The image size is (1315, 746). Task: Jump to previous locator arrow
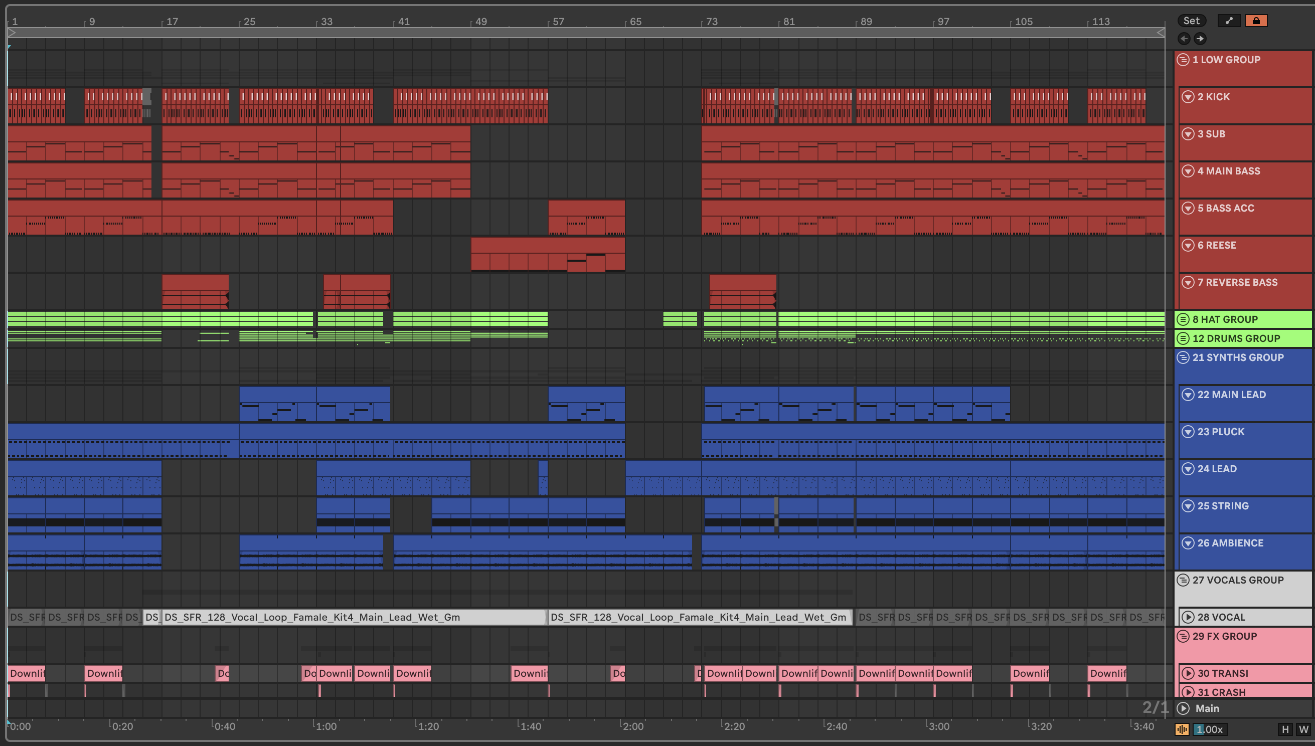point(1184,39)
